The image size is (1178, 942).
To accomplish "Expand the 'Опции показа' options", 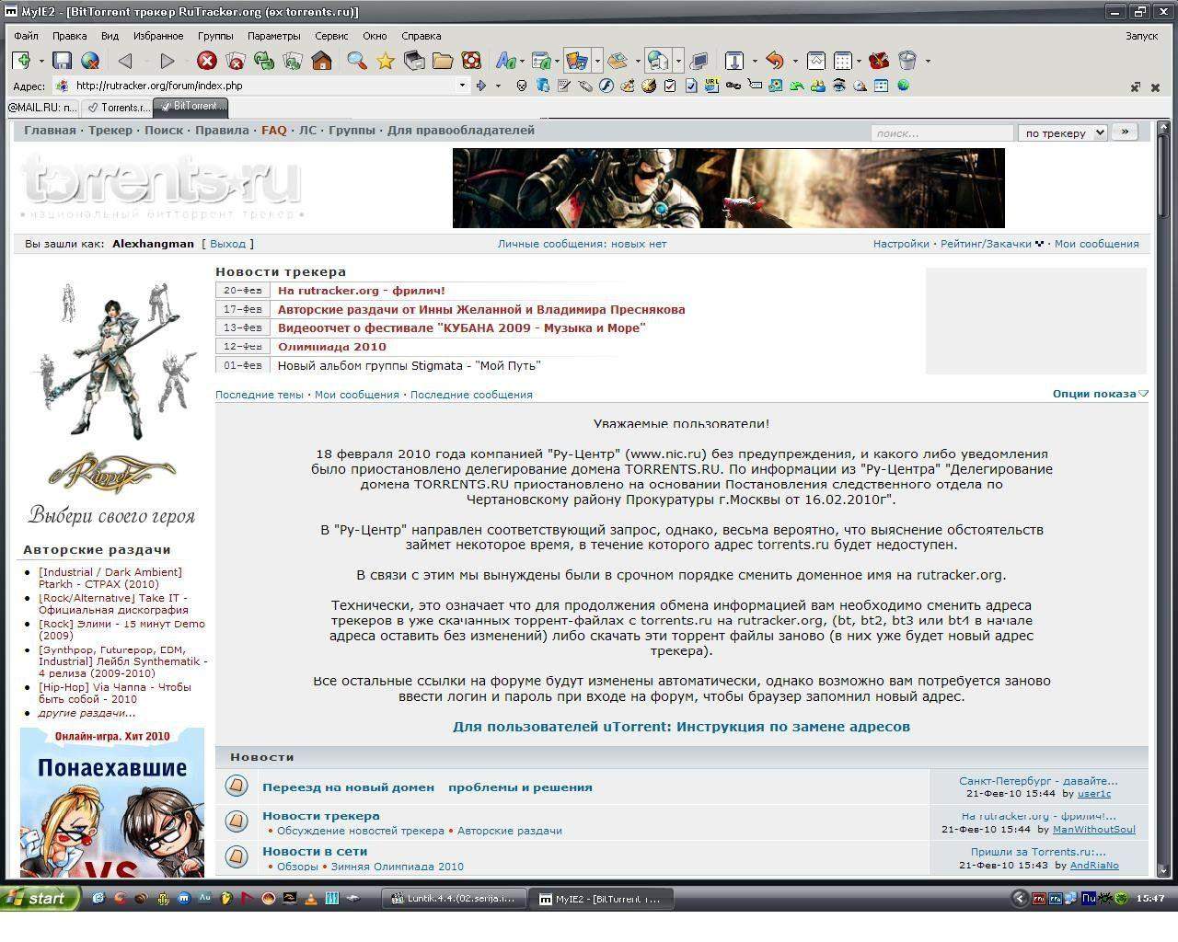I will (x=1100, y=394).
